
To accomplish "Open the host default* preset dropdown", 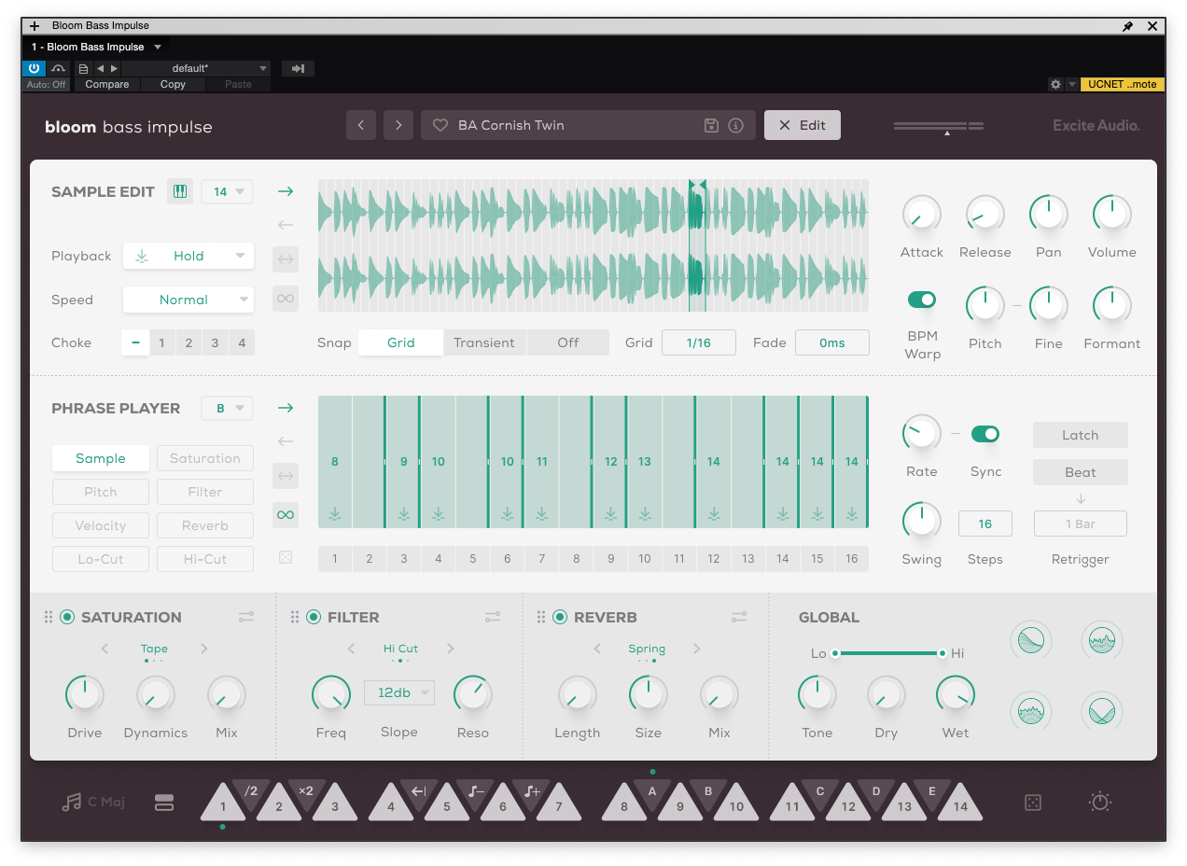I will (x=197, y=68).
